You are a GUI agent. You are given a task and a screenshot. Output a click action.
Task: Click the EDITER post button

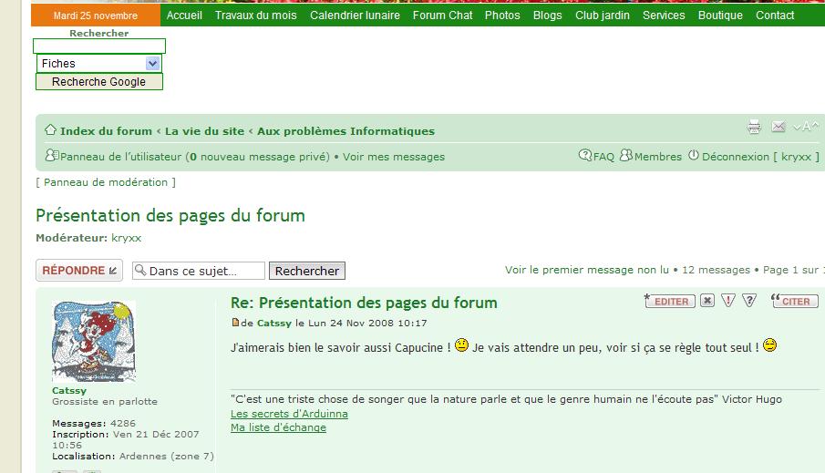(x=669, y=301)
